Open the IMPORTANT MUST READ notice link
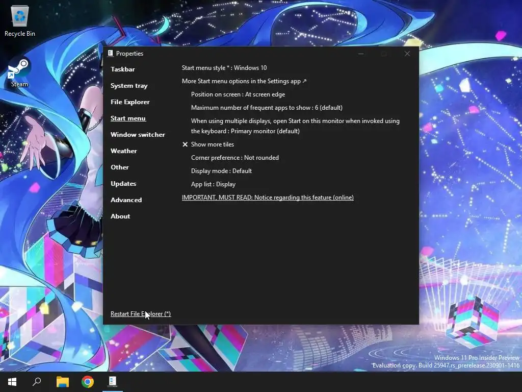 268,198
